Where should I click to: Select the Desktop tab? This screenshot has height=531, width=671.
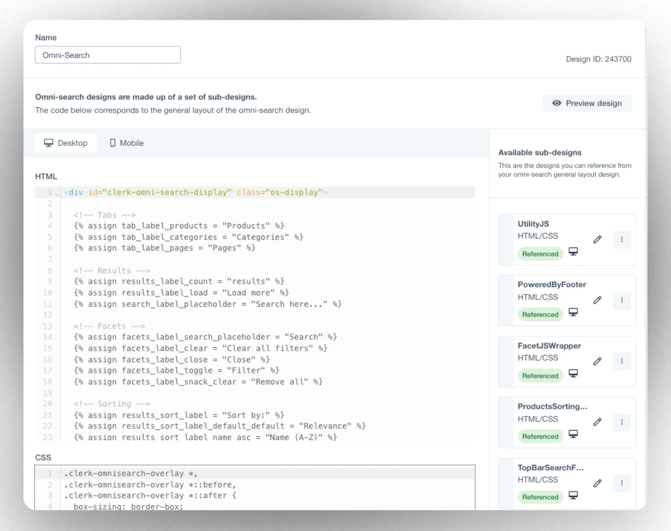tap(66, 143)
